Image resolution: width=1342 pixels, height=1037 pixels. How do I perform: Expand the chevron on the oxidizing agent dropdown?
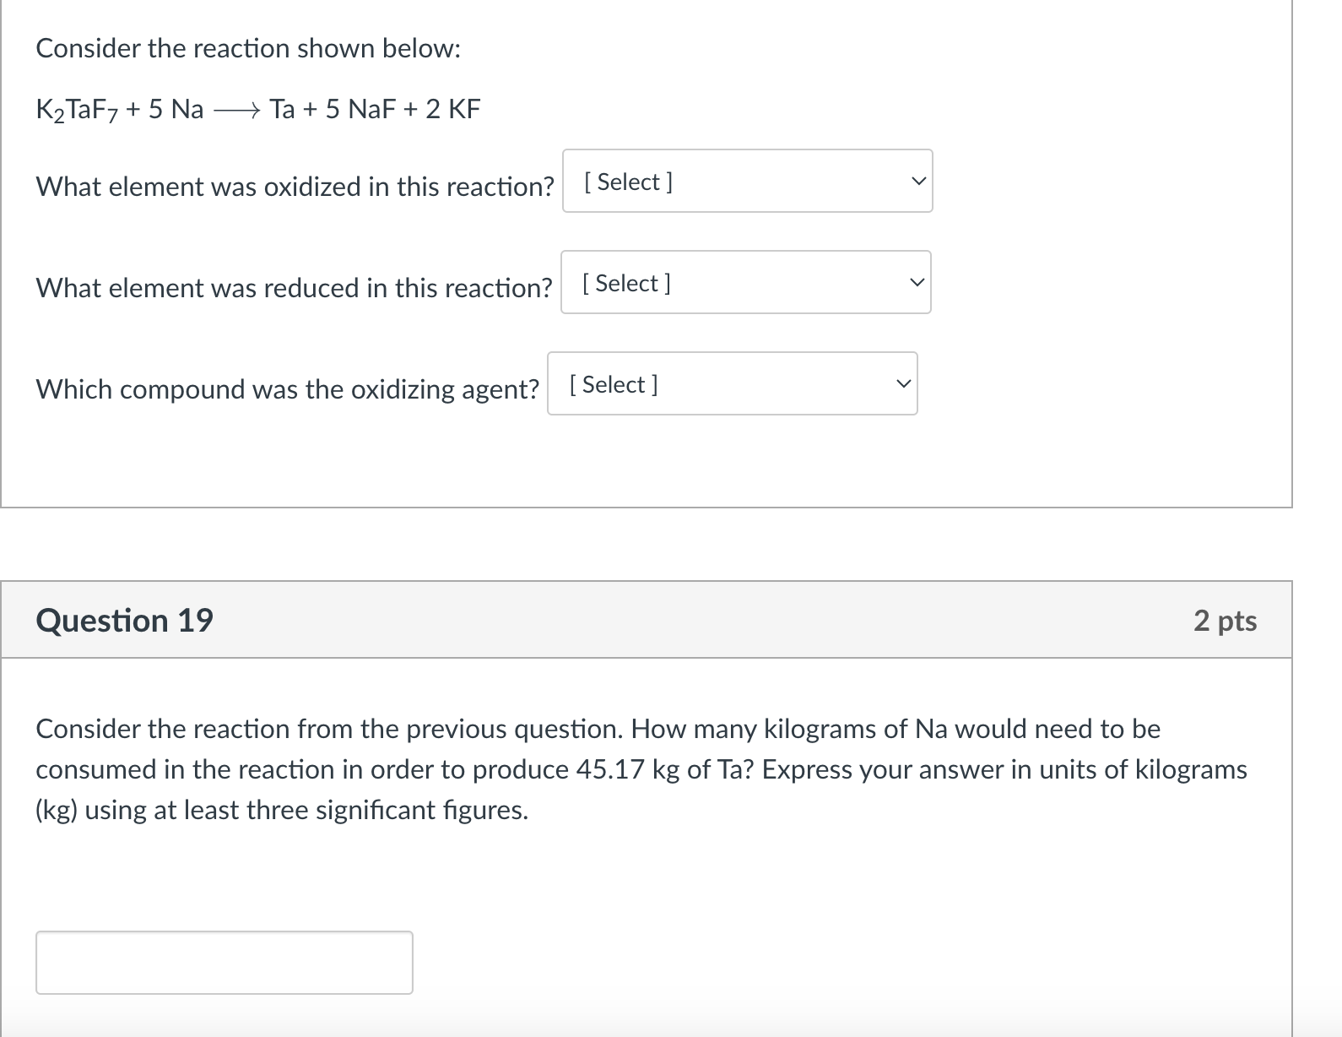[903, 383]
